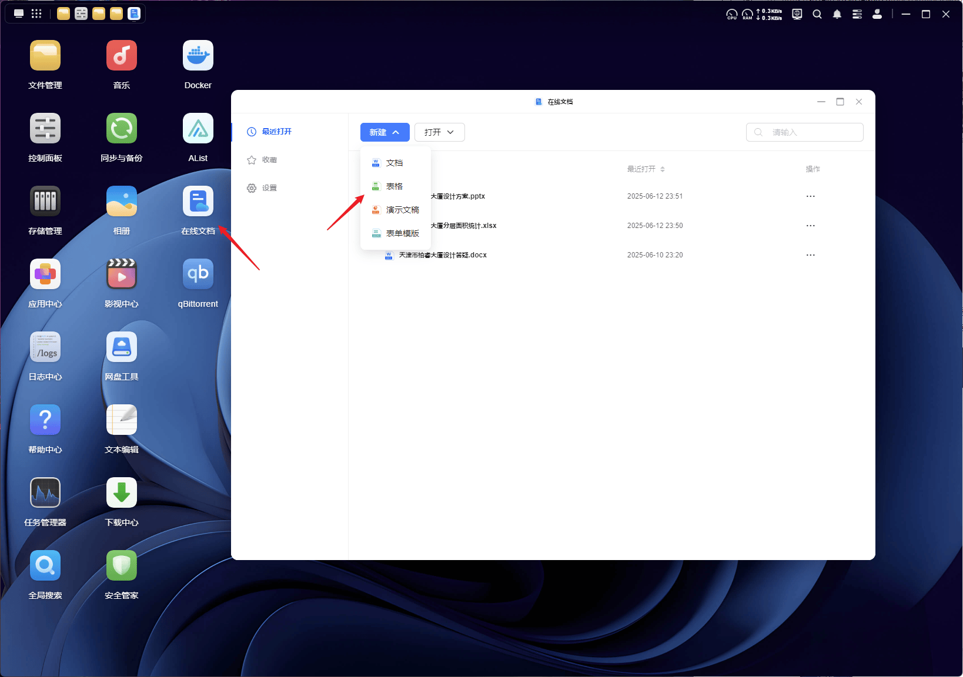Launch the Docker application
The width and height of the screenshot is (963, 677).
tap(198, 54)
